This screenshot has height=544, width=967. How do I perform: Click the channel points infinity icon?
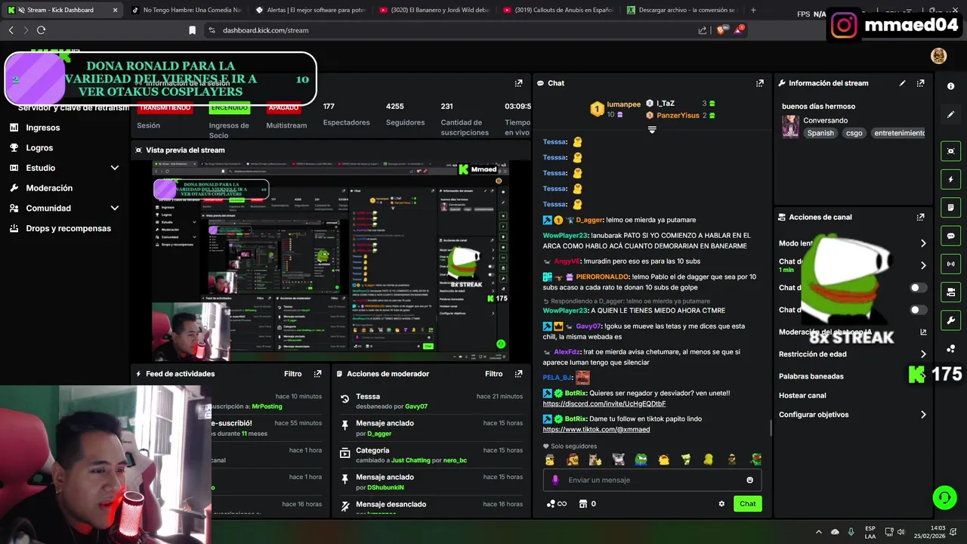click(x=556, y=504)
